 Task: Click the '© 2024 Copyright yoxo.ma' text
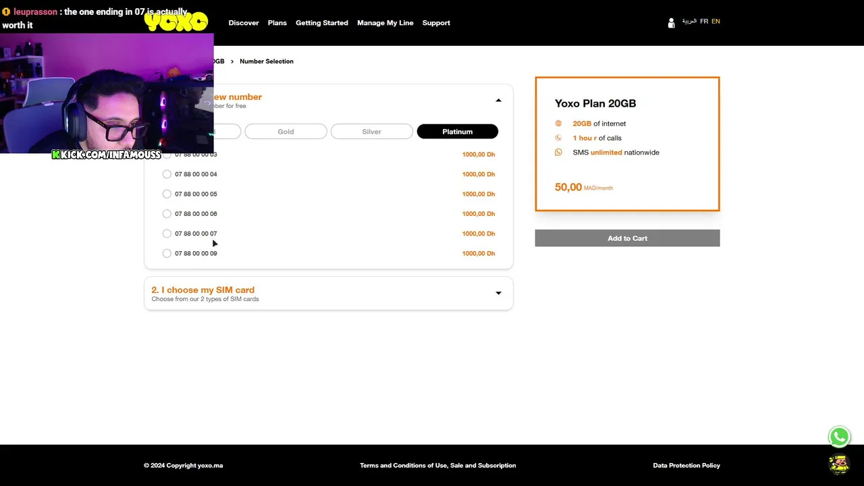point(183,466)
